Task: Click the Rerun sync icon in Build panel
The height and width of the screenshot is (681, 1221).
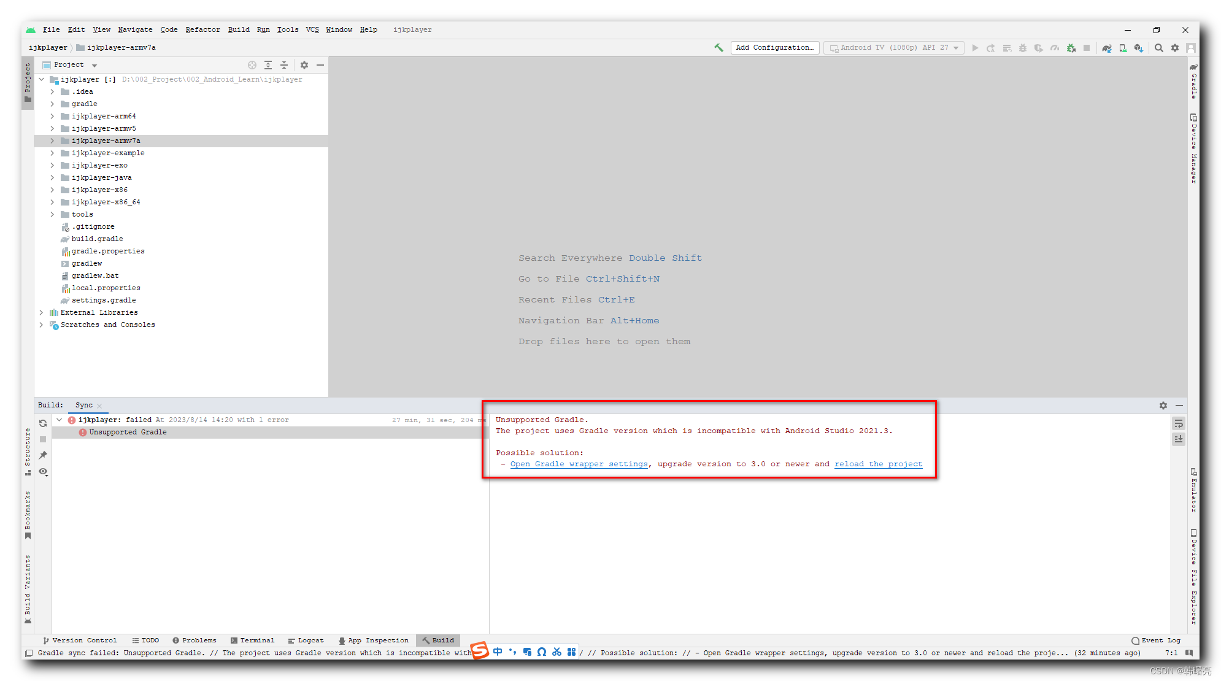Action: pyautogui.click(x=43, y=423)
